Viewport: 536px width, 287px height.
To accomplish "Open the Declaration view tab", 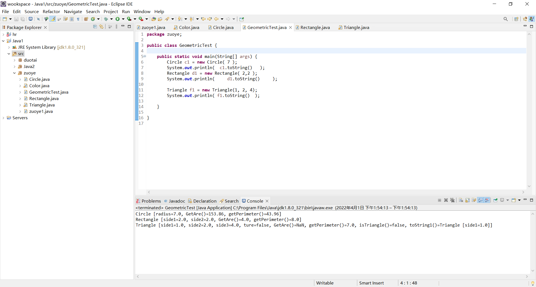I will [202, 201].
